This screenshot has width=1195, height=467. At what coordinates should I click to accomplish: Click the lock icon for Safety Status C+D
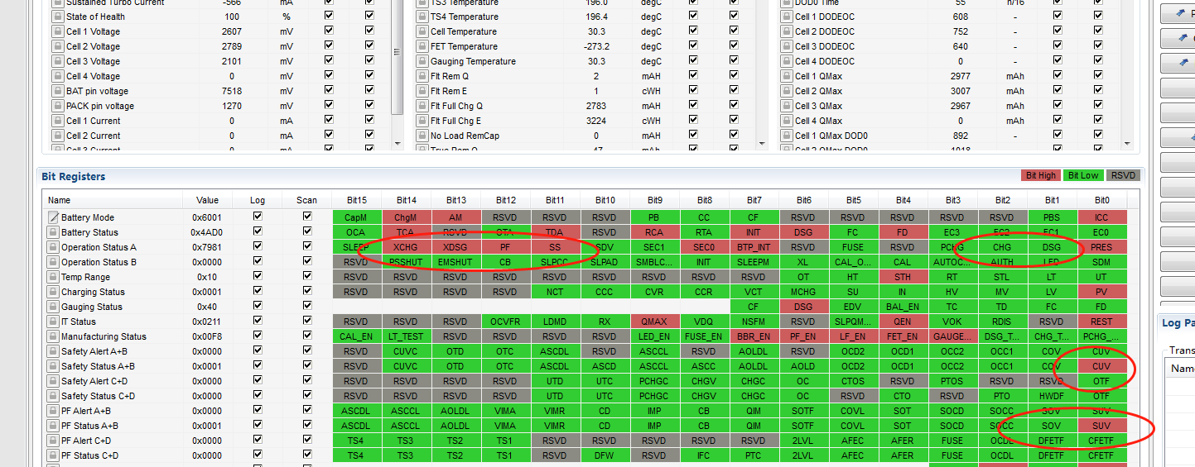pyautogui.click(x=54, y=396)
